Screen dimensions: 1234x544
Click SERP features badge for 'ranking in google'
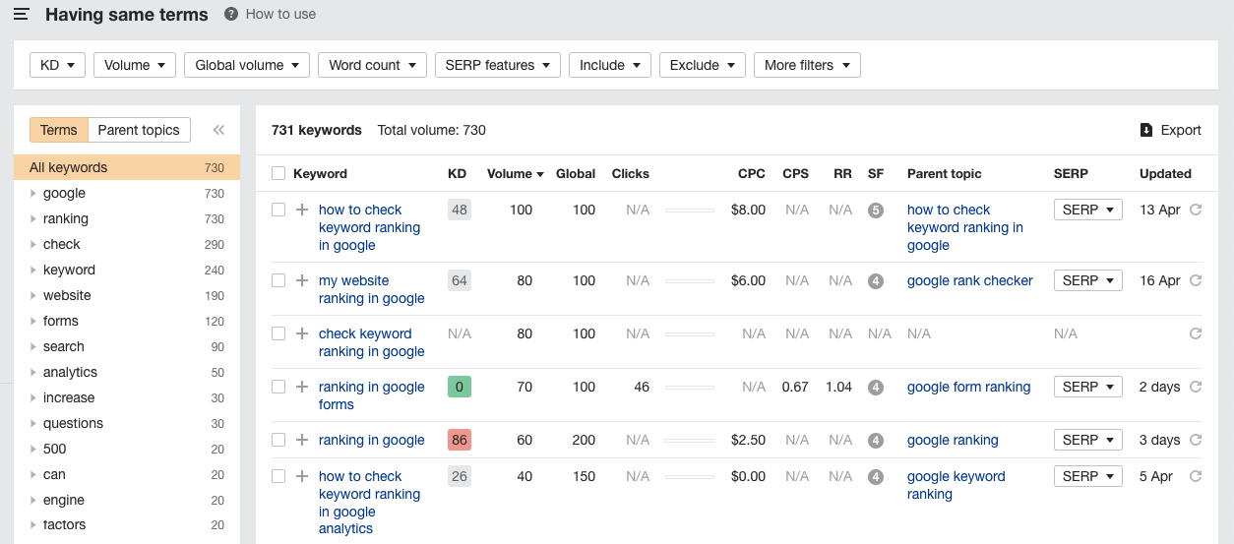pyautogui.click(x=876, y=441)
